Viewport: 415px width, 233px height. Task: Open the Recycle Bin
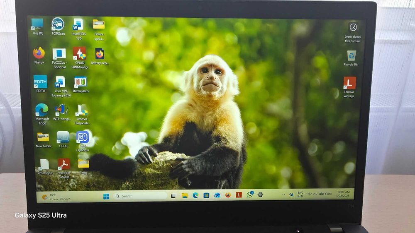[x=351, y=58]
